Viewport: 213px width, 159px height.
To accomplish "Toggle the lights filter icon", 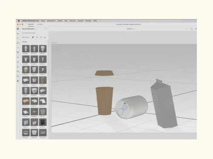I will click(41, 37).
